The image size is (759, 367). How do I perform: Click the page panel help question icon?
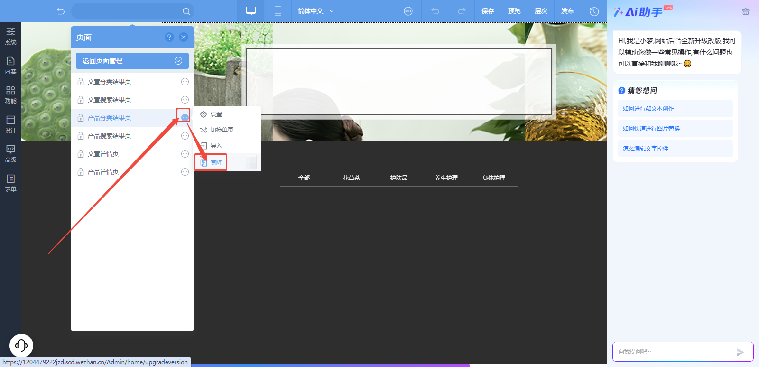[x=169, y=37]
